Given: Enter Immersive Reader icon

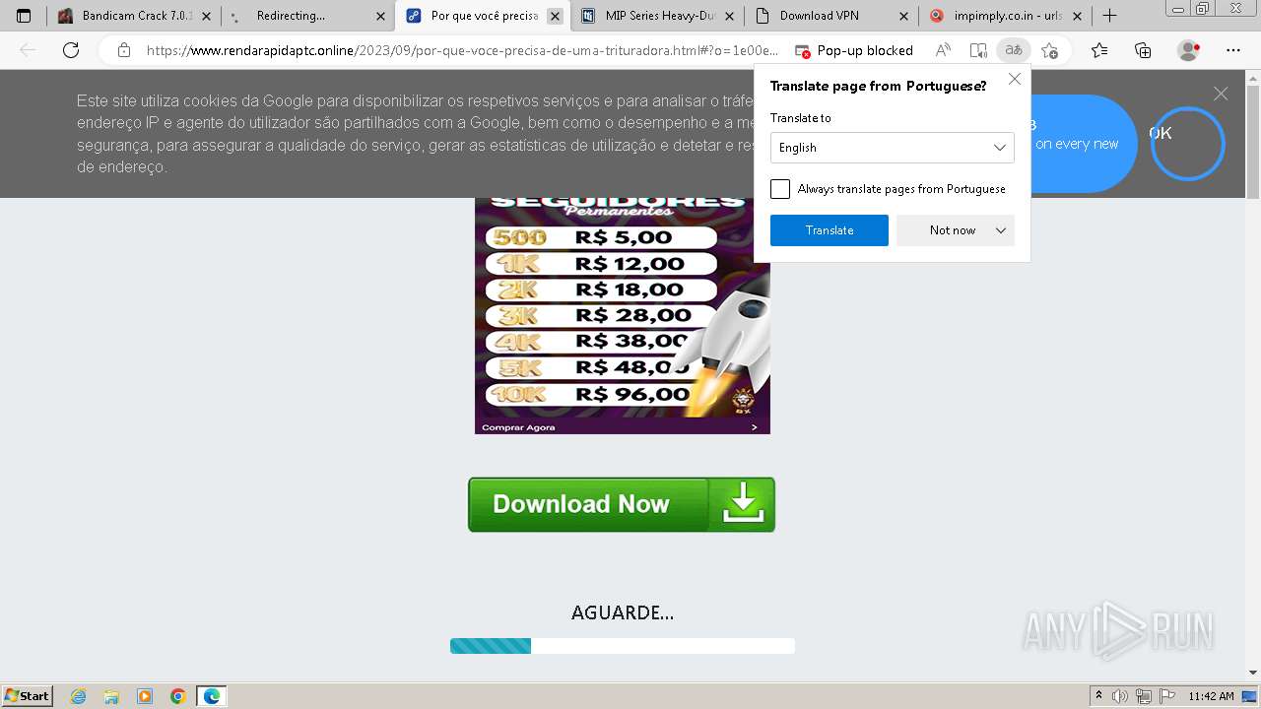Looking at the screenshot, I should pos(977,50).
